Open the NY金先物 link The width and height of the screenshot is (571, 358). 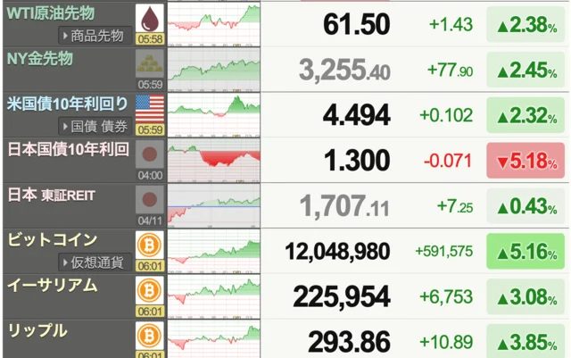pyautogui.click(x=39, y=58)
